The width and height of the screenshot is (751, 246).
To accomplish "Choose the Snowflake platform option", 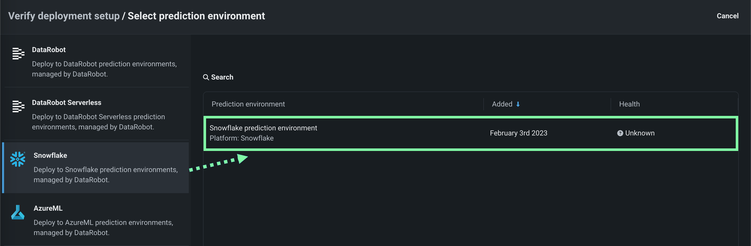I will tap(96, 167).
